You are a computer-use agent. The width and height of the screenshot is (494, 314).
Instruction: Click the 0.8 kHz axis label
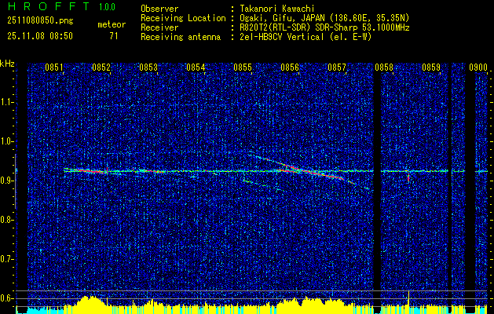click(x=7, y=220)
